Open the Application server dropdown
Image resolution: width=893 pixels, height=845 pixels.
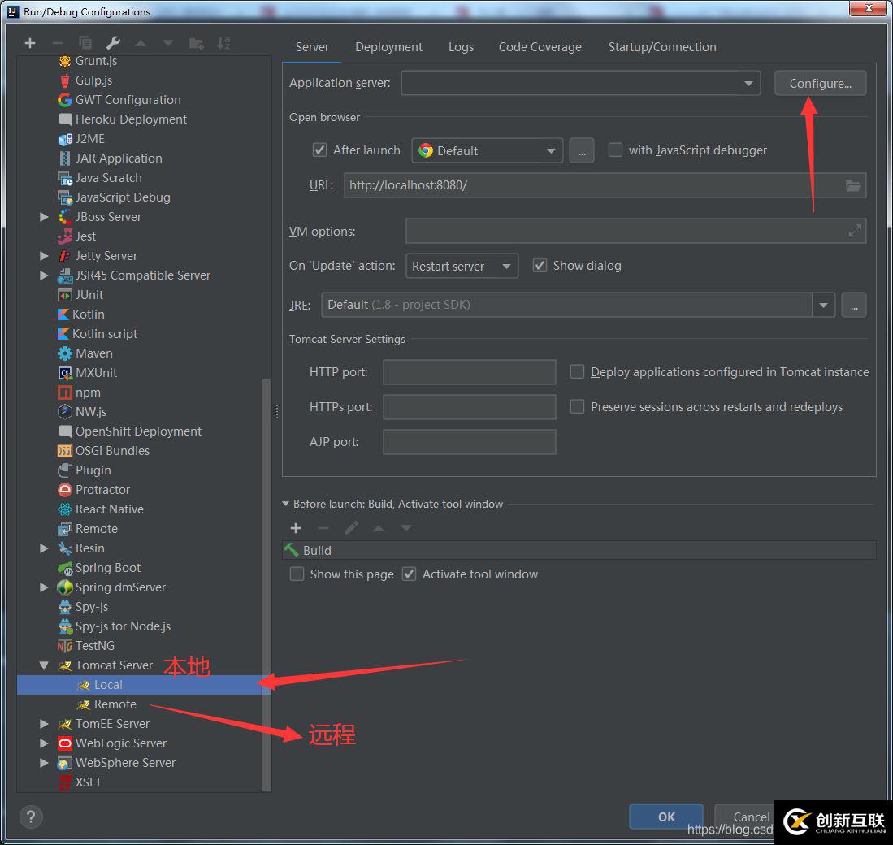point(581,83)
